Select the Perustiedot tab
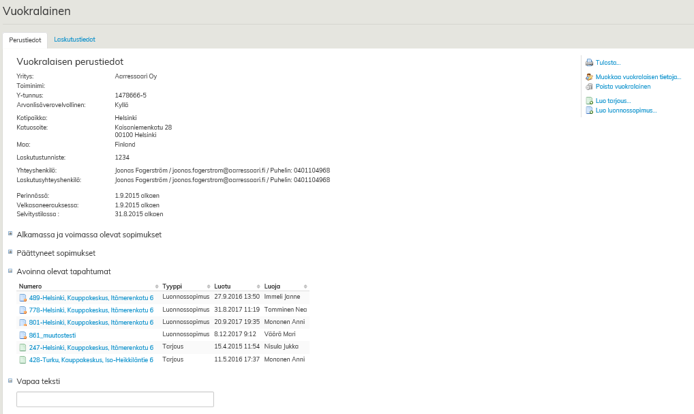Viewport: 694px width, 414px height. click(x=25, y=40)
